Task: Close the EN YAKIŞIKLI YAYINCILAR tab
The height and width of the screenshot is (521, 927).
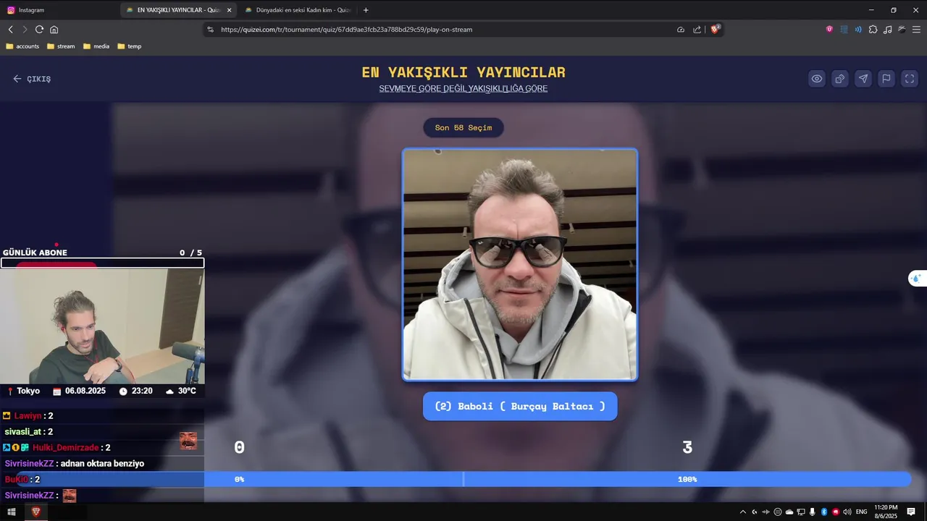Action: 229,10
